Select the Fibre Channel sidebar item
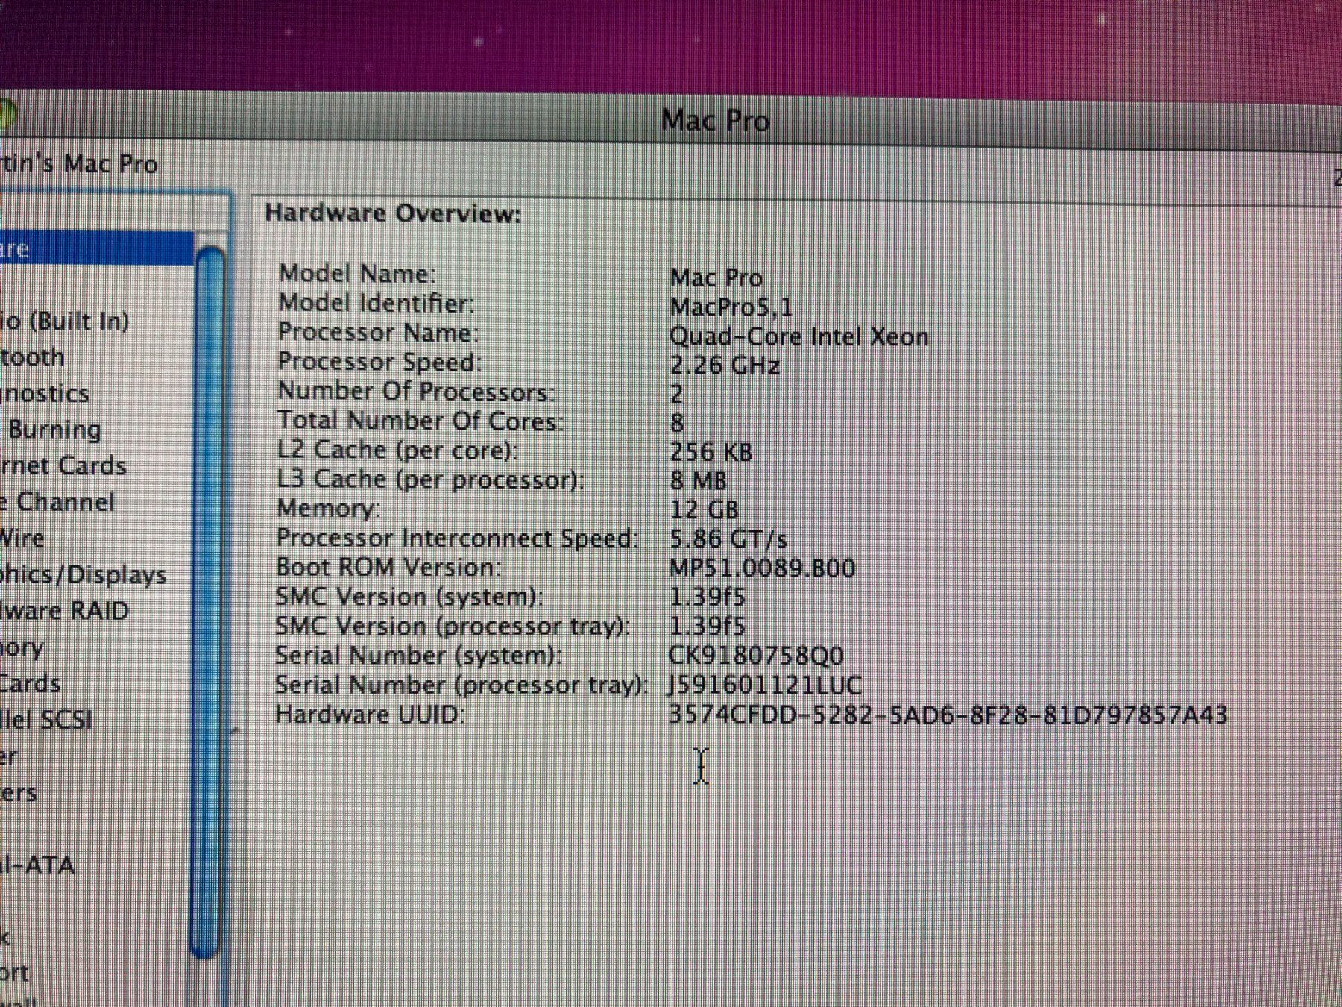This screenshot has width=1342, height=1007. [57, 502]
